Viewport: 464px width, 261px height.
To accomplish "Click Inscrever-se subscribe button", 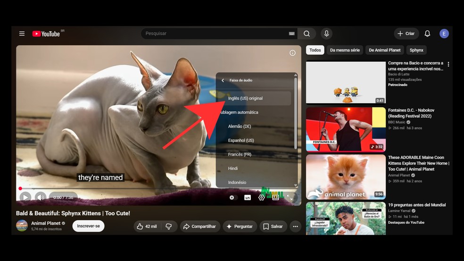I will click(x=88, y=226).
